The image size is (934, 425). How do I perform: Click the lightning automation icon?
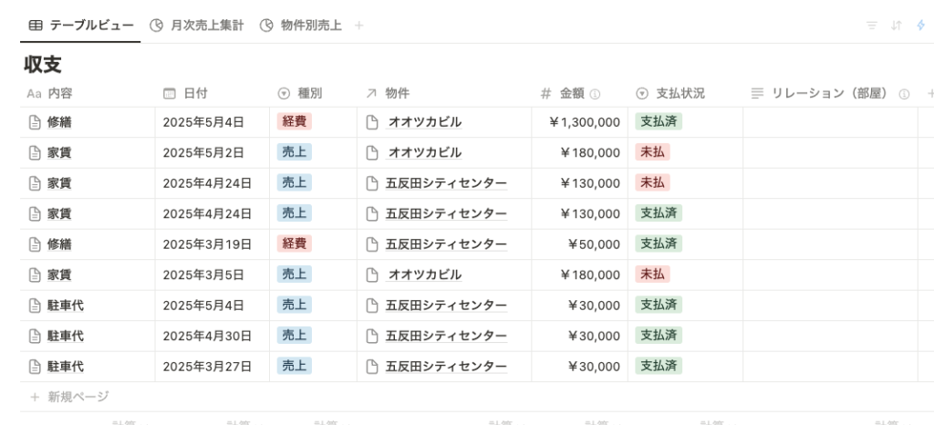921,26
